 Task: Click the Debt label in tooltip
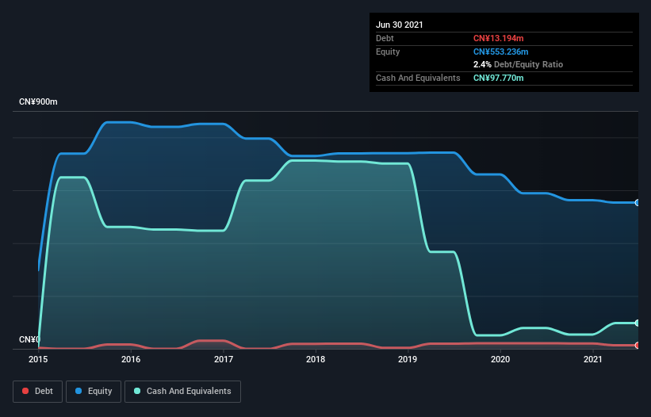[x=385, y=38]
